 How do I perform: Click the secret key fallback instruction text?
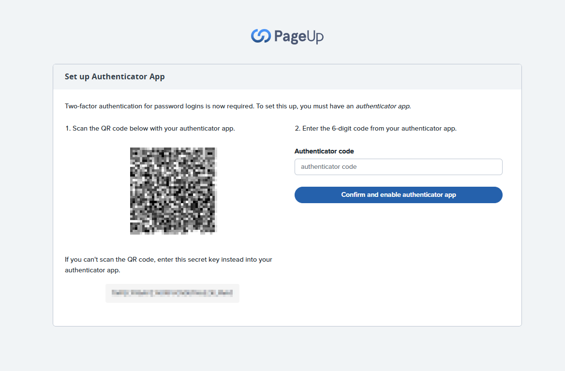[x=168, y=265]
